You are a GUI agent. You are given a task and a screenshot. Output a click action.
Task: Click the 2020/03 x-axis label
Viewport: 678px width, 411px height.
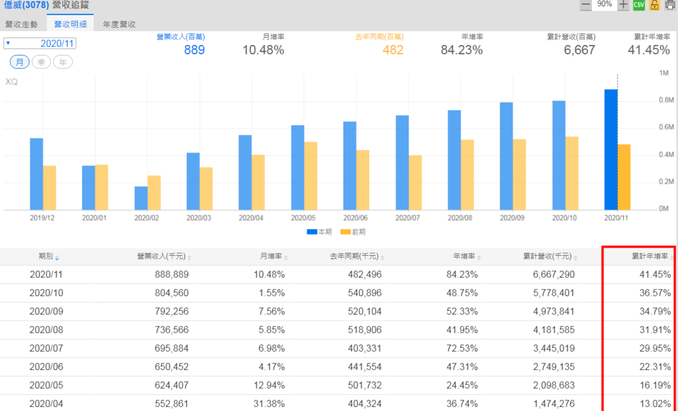pos(199,218)
